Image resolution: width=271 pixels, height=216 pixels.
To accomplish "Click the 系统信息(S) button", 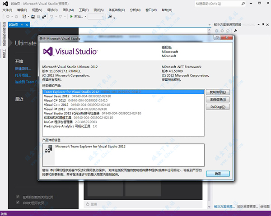I will (x=218, y=100).
